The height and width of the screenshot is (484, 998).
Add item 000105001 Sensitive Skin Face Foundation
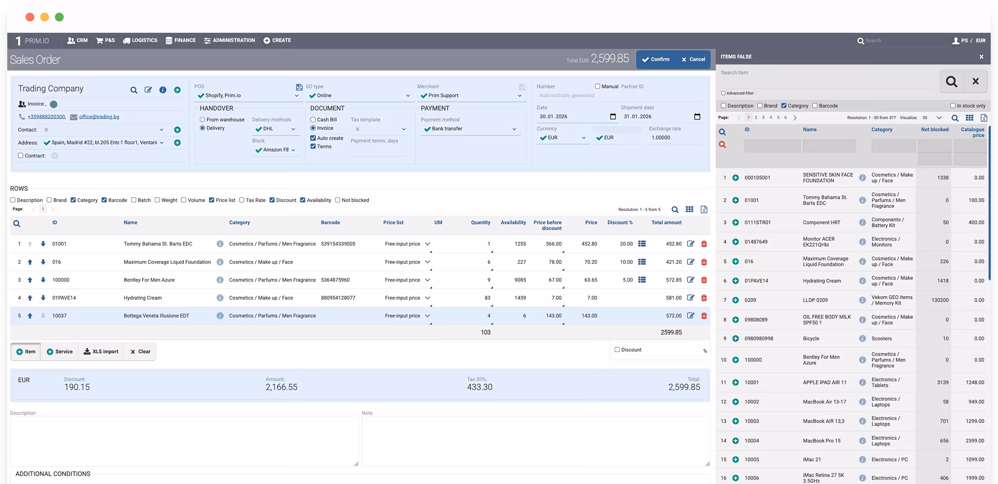(x=735, y=178)
